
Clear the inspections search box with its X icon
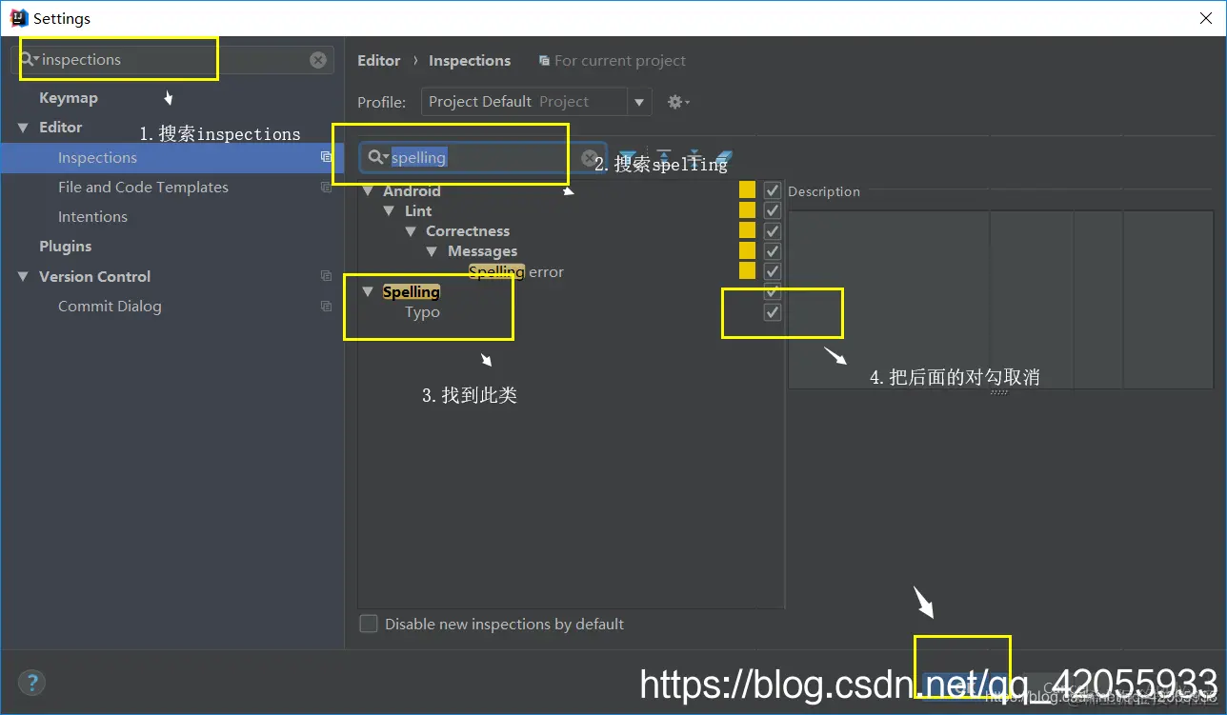tap(318, 60)
